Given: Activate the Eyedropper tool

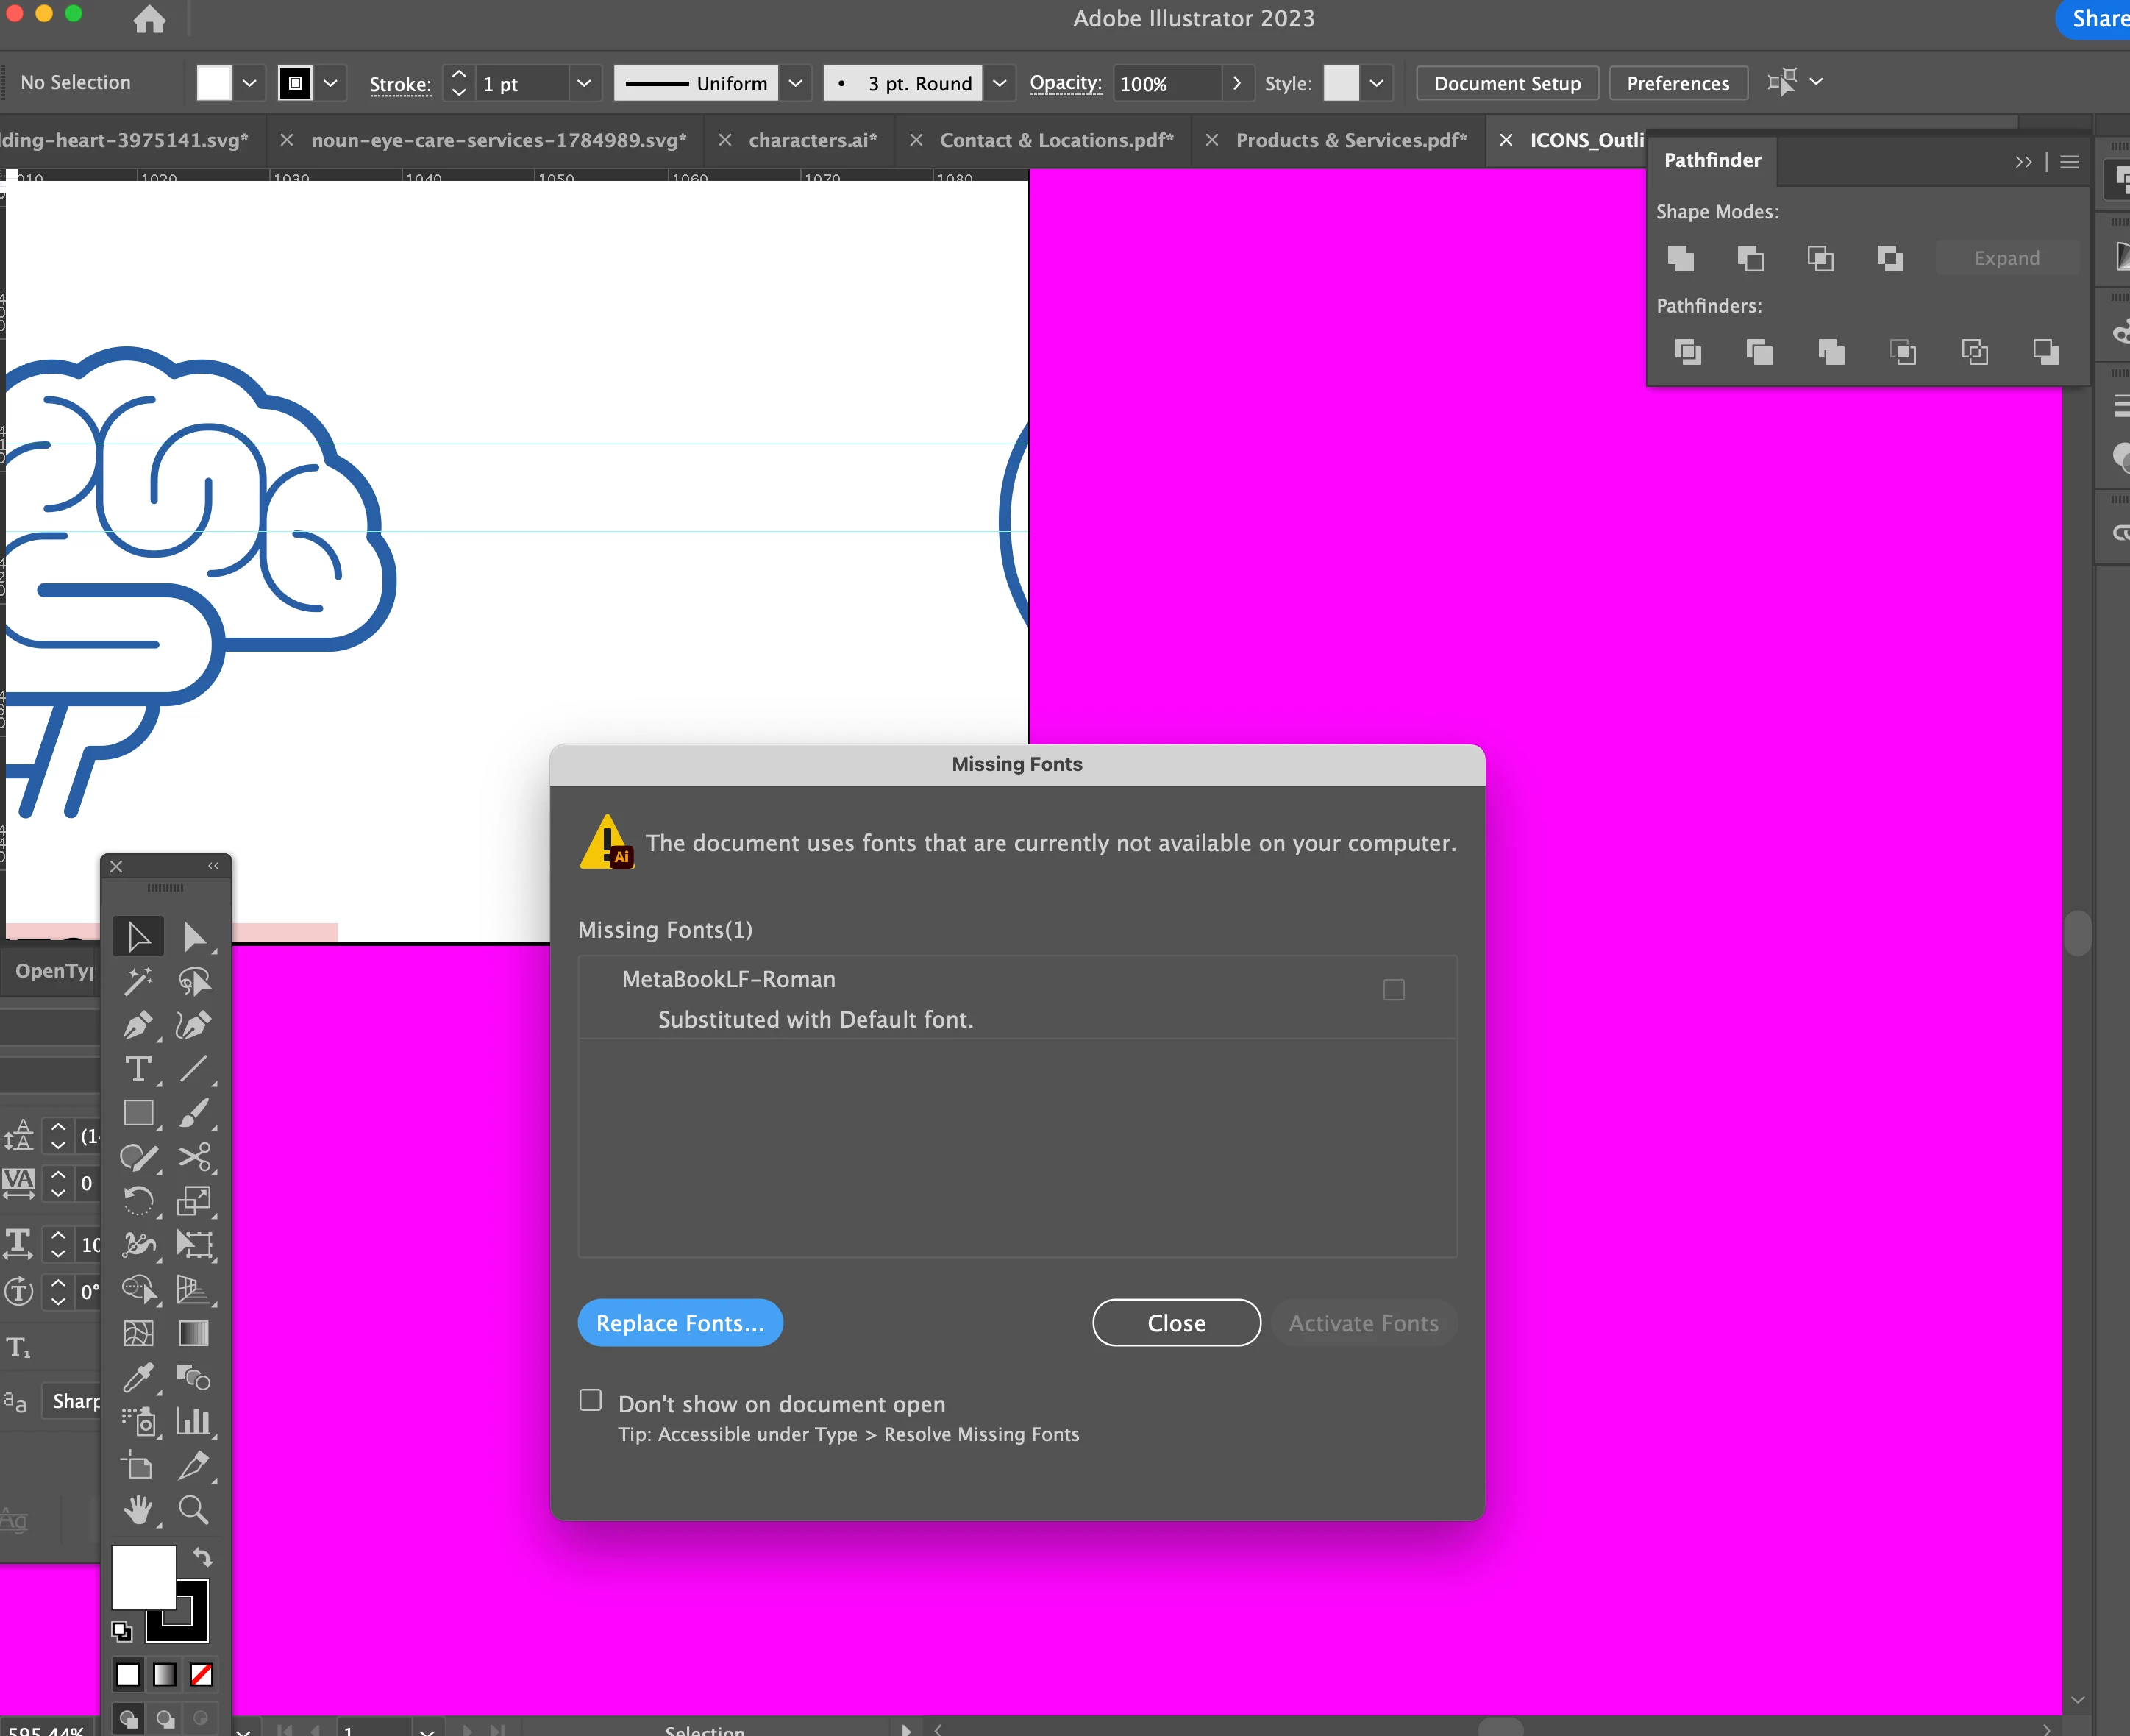Looking at the screenshot, I should (138, 1378).
